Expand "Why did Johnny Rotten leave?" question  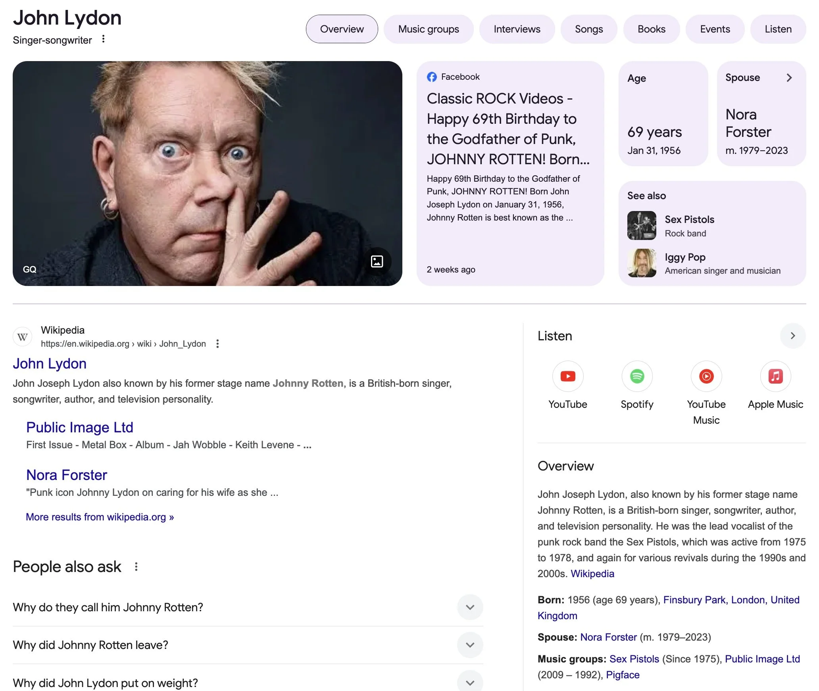pyautogui.click(x=470, y=645)
